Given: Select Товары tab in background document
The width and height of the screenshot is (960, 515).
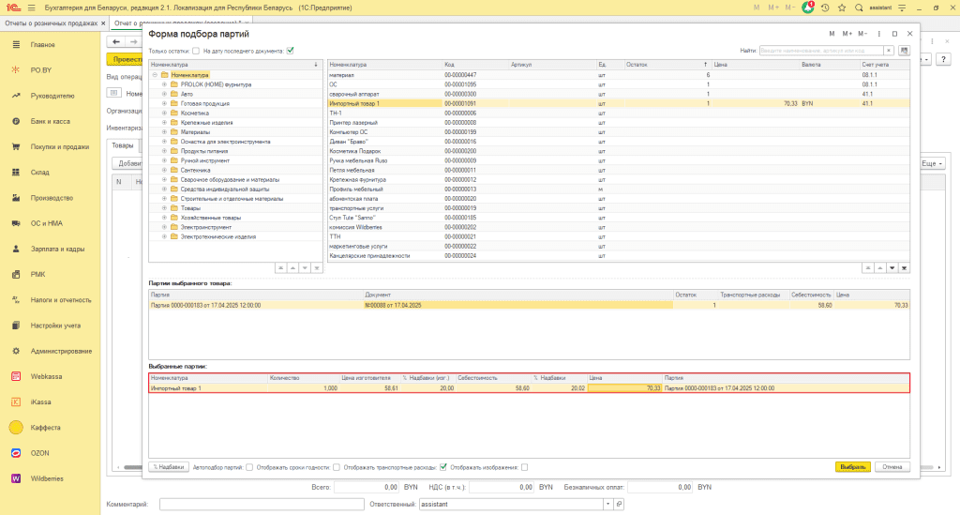Looking at the screenshot, I should pos(123,145).
